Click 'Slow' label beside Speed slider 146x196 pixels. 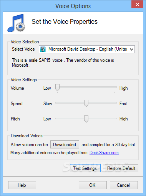[x=48, y=104]
